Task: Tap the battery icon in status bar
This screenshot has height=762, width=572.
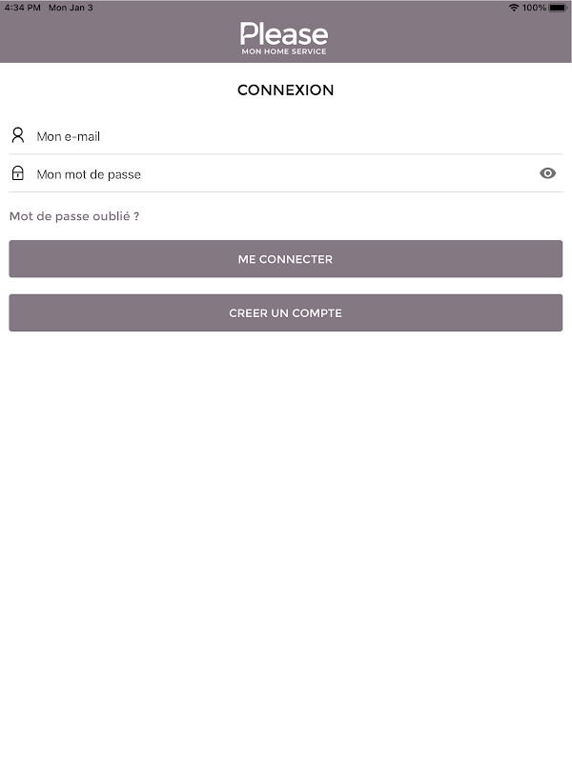Action: point(558,8)
